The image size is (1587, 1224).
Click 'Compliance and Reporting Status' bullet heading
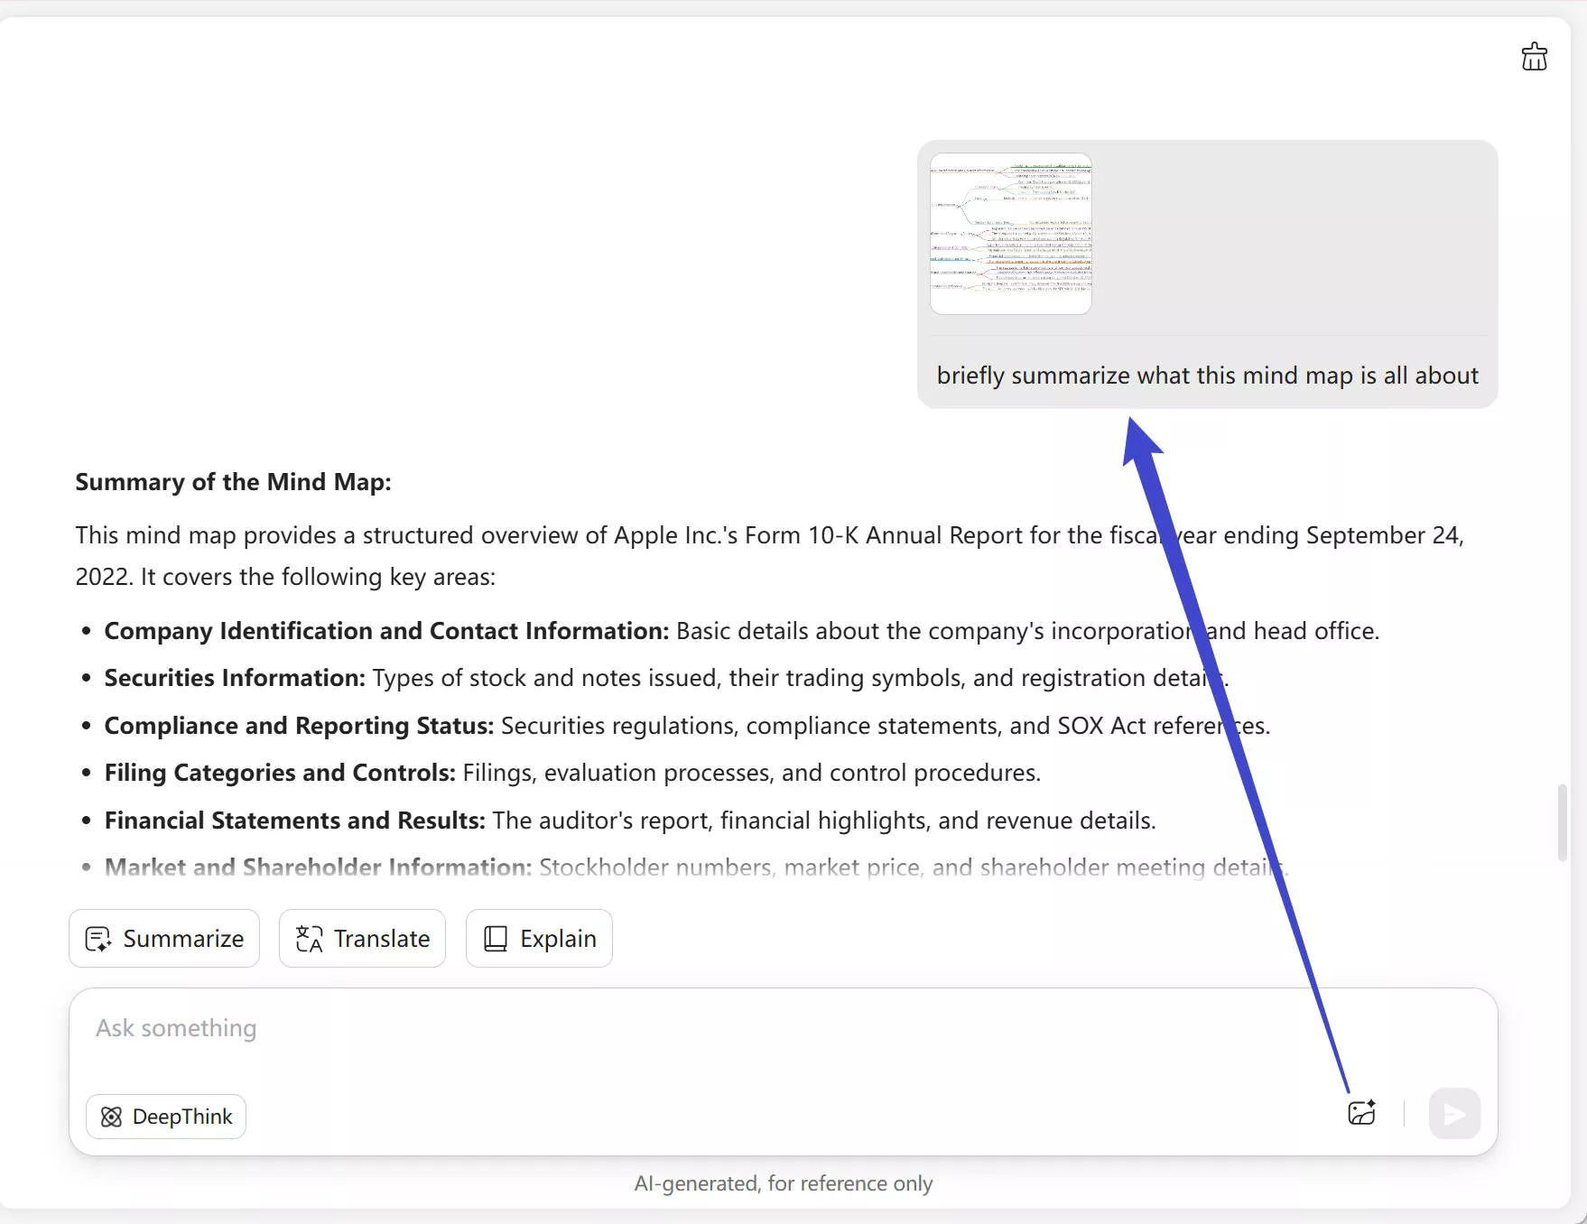pos(299,726)
